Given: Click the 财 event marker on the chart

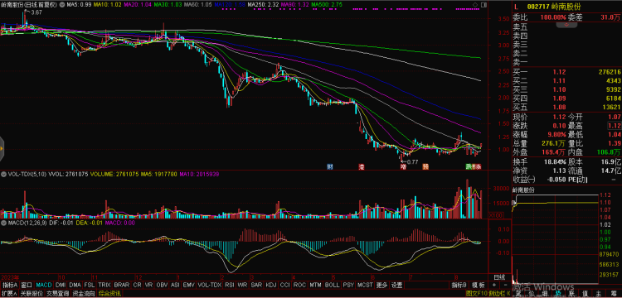Looking at the screenshot, I should point(329,166).
